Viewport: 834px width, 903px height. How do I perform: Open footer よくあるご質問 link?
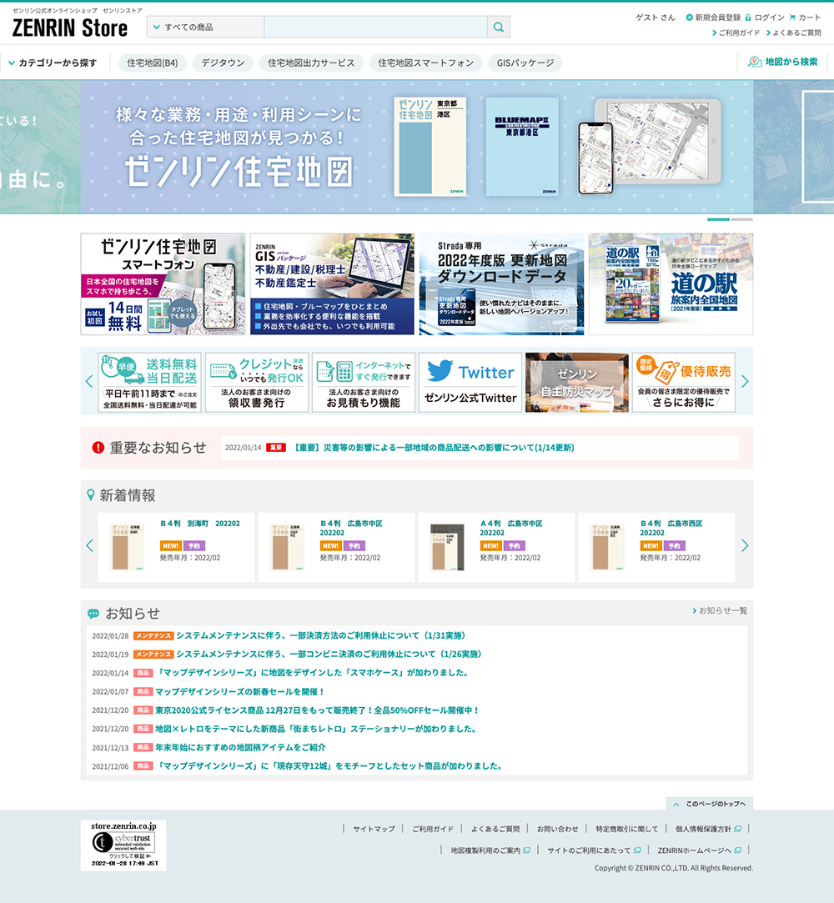495,829
